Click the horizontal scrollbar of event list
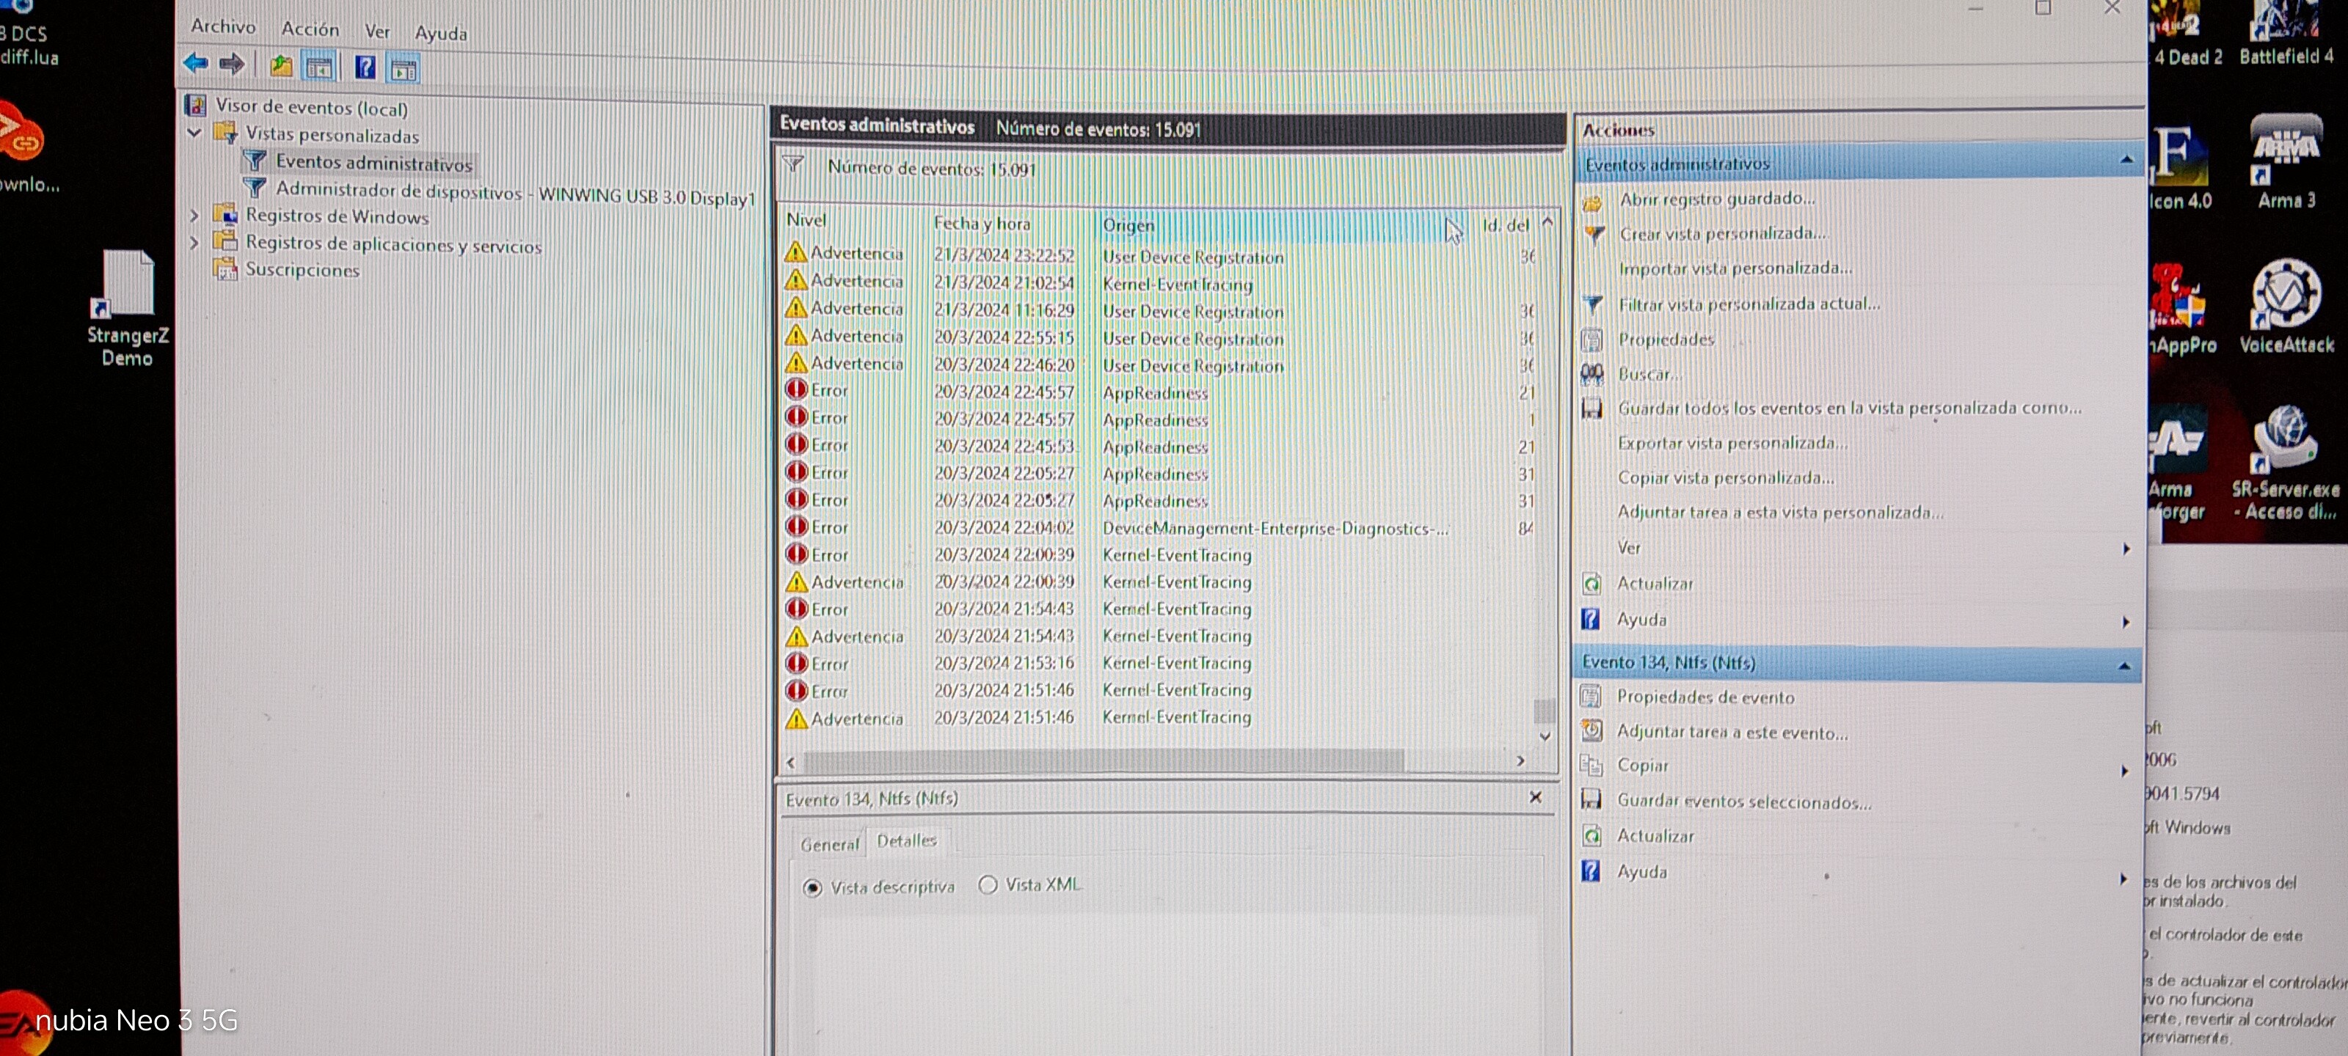 pos(1103,760)
